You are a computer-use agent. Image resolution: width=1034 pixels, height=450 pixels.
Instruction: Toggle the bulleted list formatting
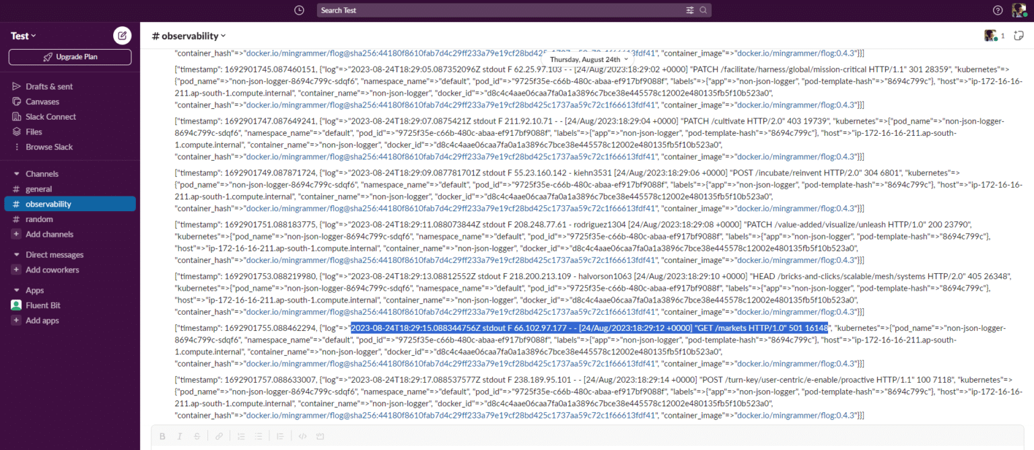258,436
